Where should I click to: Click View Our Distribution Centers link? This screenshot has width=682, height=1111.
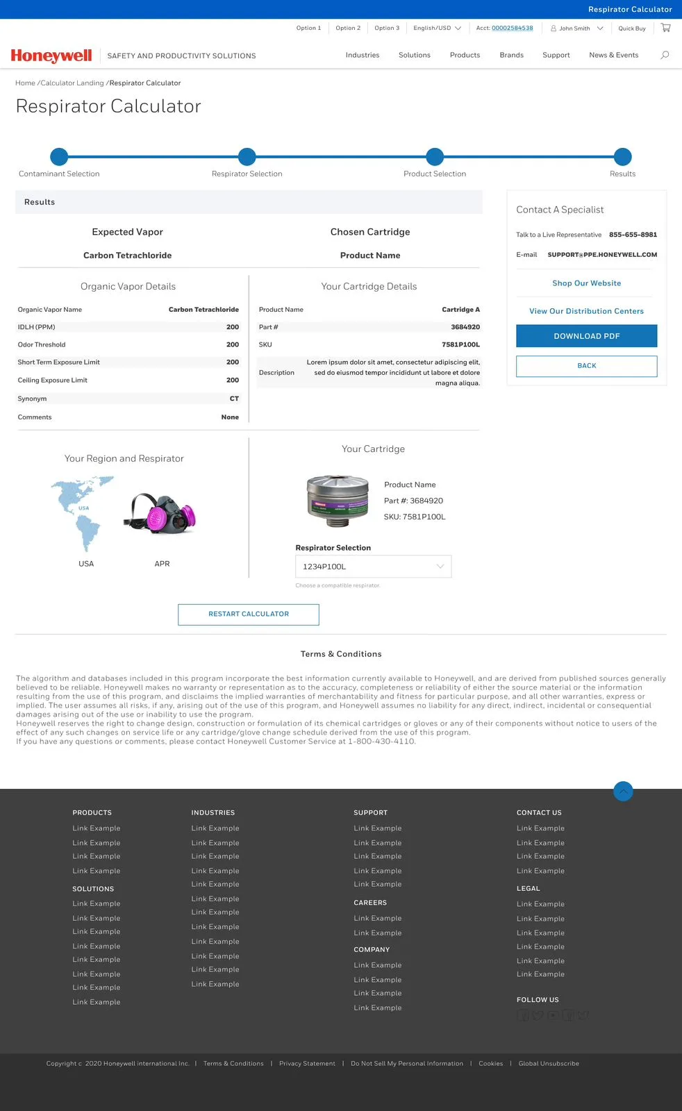point(587,311)
